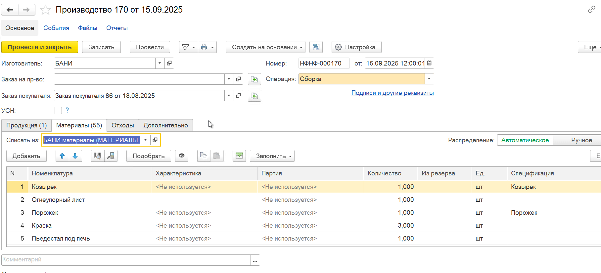This screenshot has height=273, width=601.
Task: Select Автоматическое distribution mode
Action: 525,140
